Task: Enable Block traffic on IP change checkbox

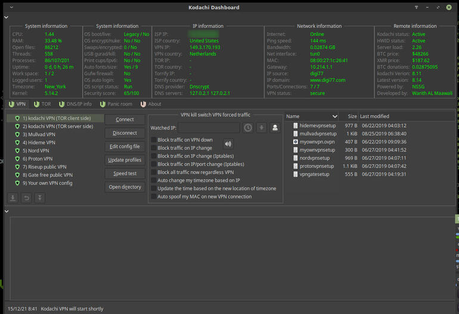Action: tap(154, 148)
